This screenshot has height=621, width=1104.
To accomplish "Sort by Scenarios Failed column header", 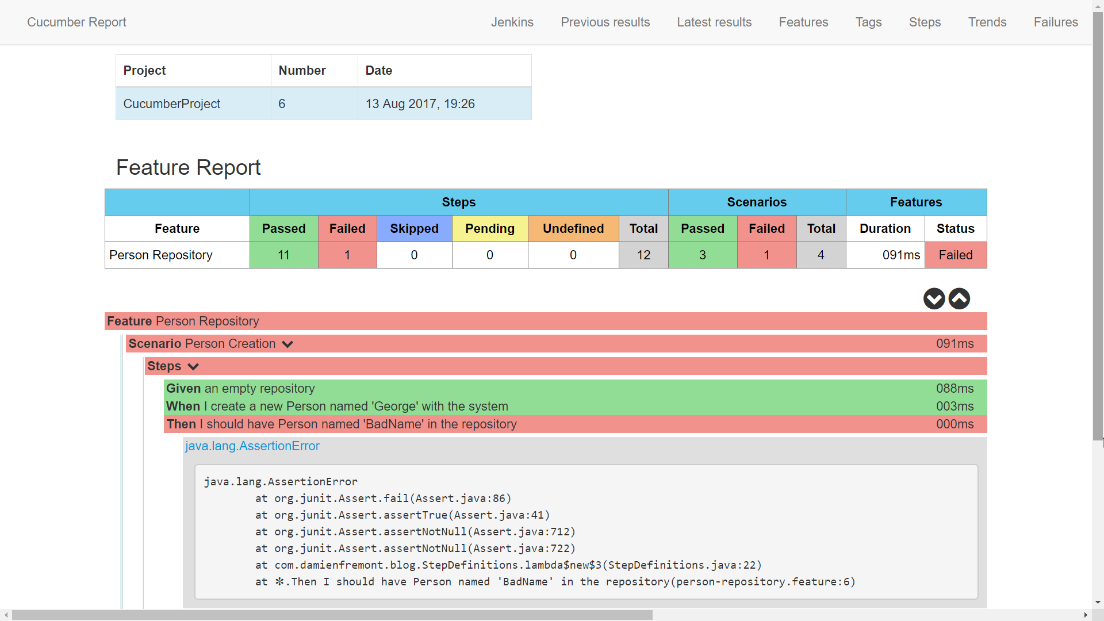I will pos(766,229).
